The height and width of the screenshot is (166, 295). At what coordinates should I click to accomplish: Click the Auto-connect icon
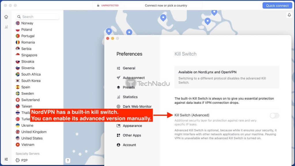click(118, 78)
